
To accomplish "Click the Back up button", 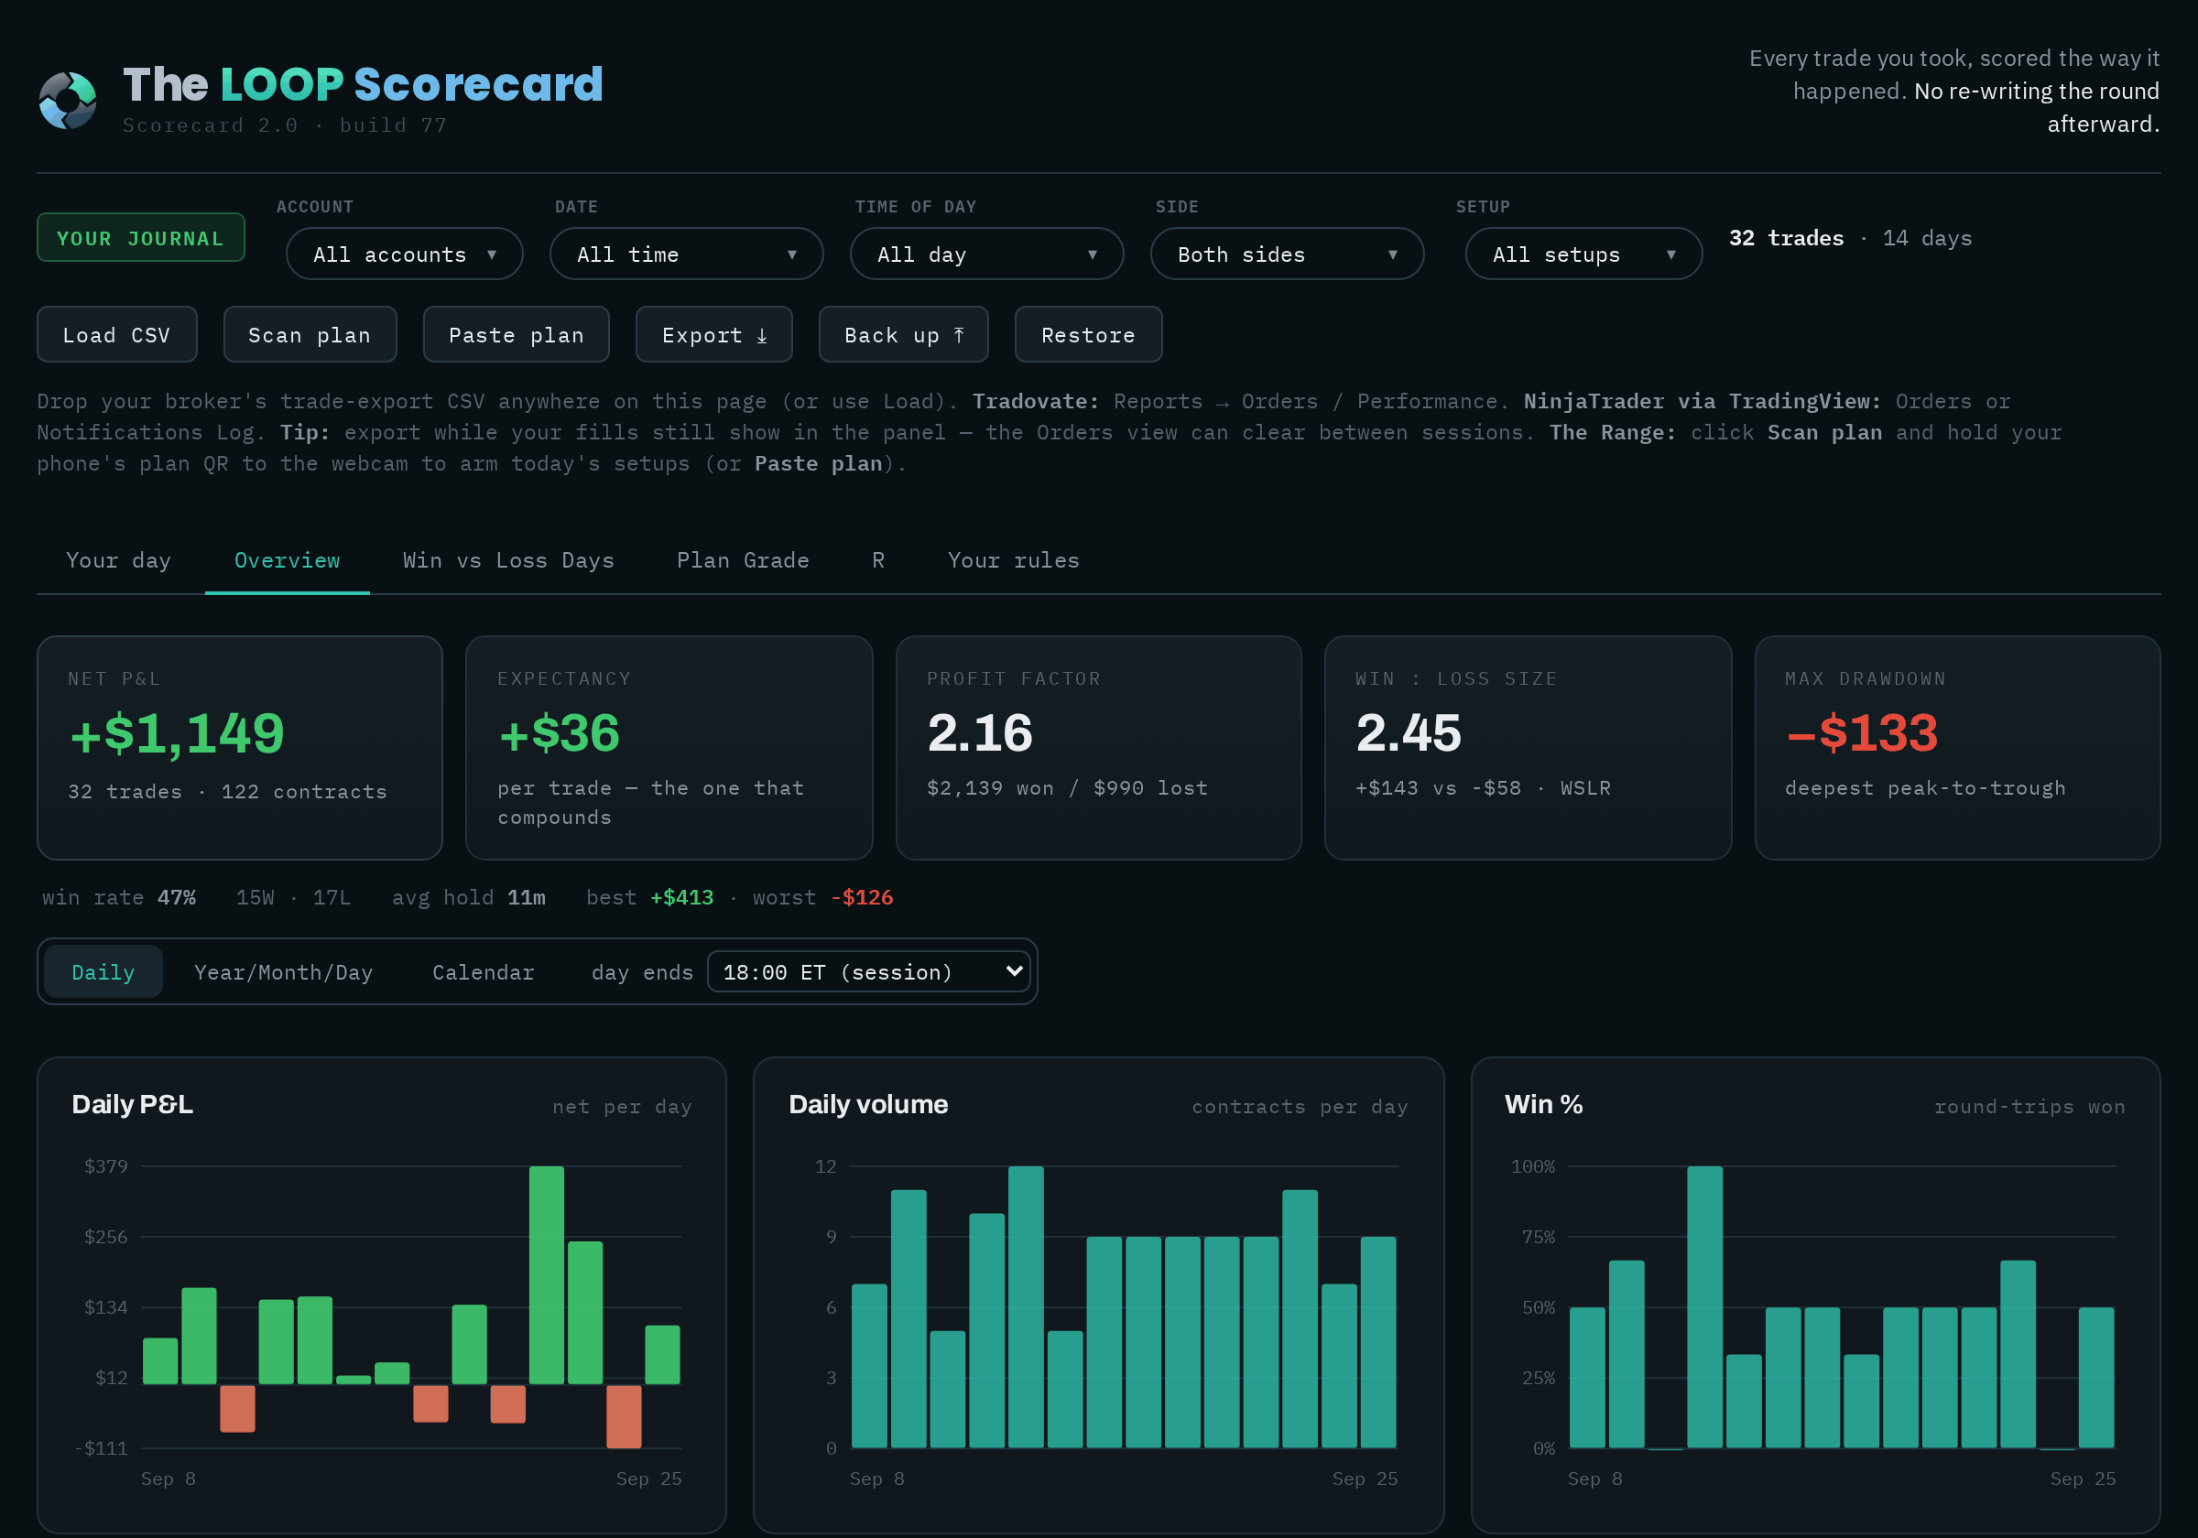I will [x=904, y=334].
